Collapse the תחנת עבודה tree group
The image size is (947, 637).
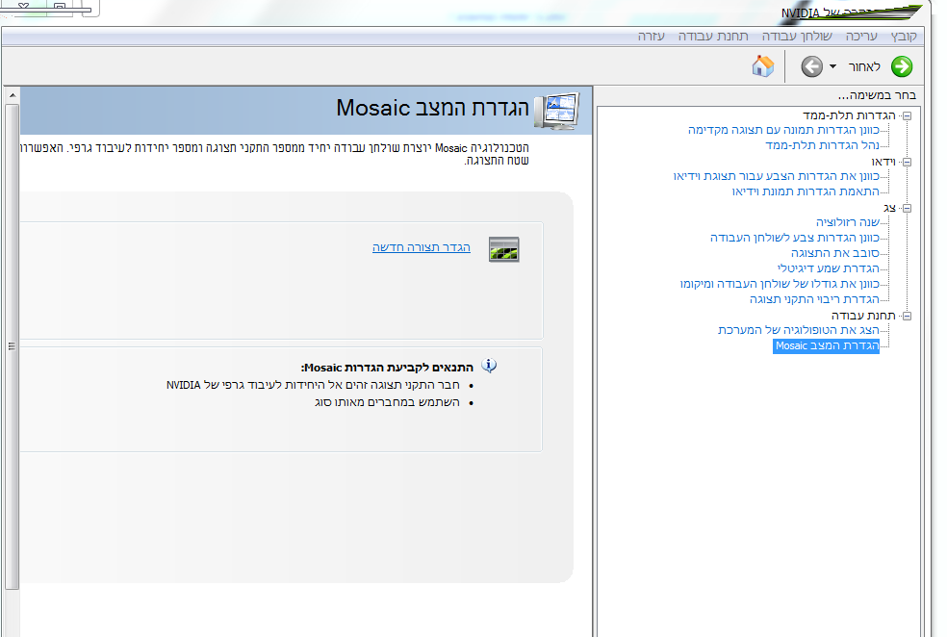907,316
